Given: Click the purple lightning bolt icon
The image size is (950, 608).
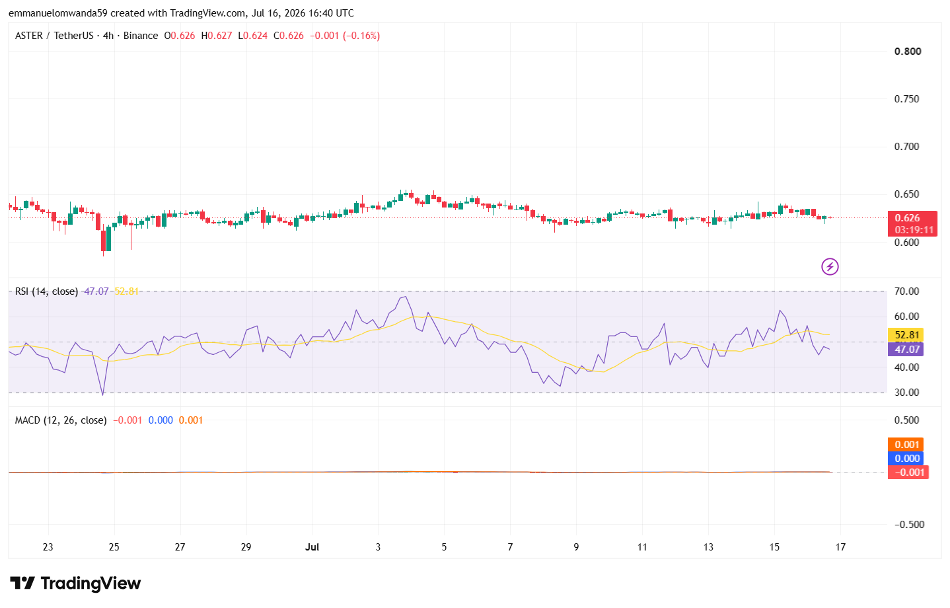Looking at the screenshot, I should coord(830,266).
